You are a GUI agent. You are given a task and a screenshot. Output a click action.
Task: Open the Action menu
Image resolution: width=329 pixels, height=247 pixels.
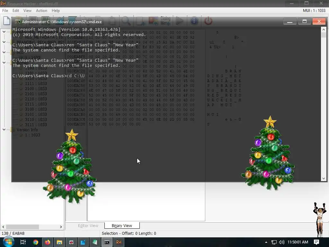tap(41, 11)
